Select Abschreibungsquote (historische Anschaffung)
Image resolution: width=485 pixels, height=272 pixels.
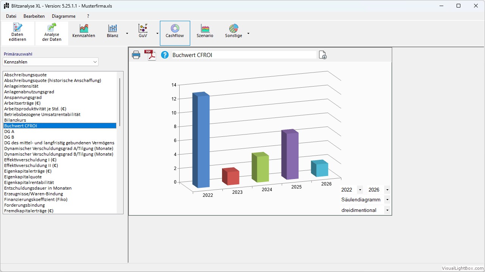[x=60, y=80]
